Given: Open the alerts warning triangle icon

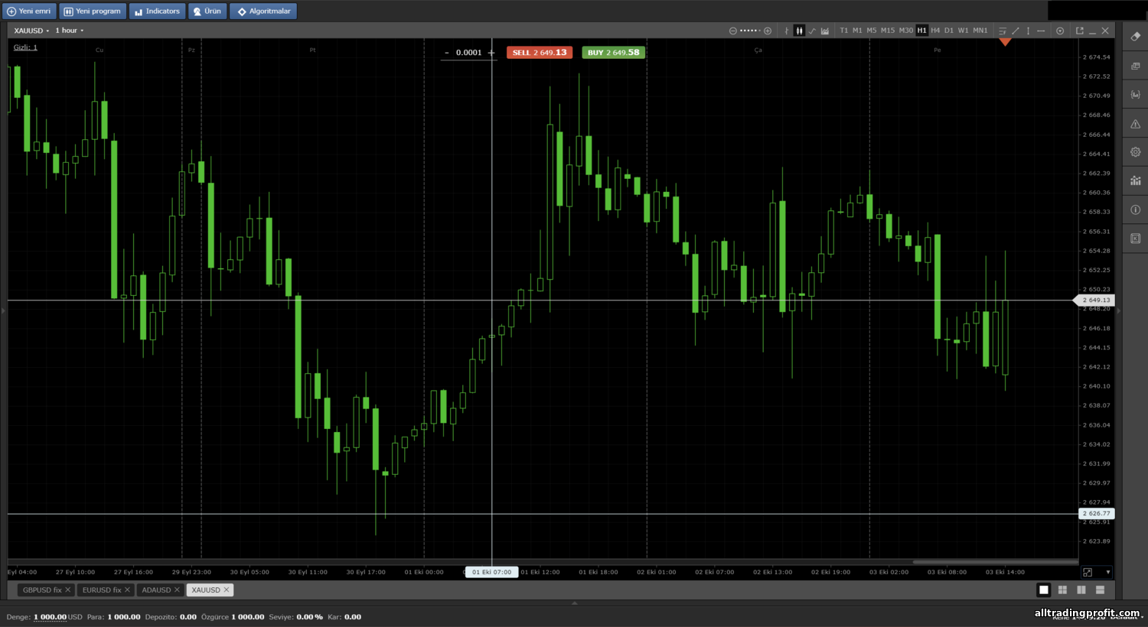Looking at the screenshot, I should [x=1135, y=124].
